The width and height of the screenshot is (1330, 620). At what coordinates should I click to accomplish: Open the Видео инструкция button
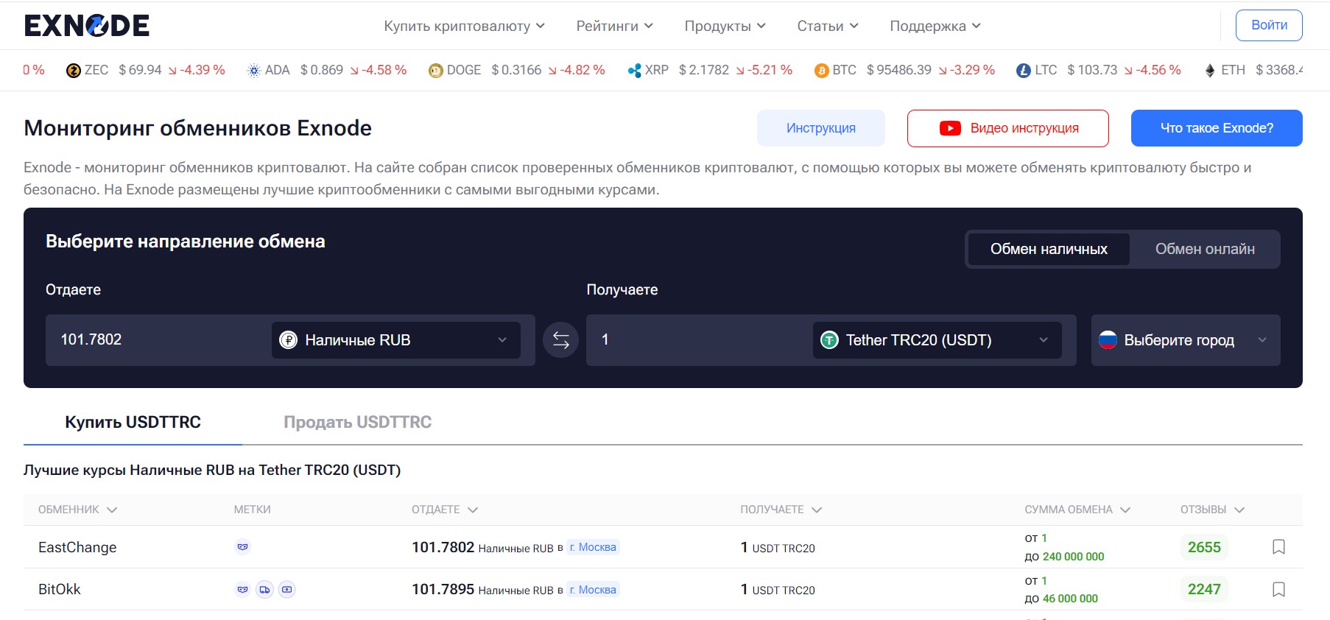(x=1008, y=128)
